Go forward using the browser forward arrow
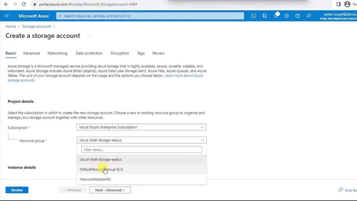The image size is (357, 201). click(x=15, y=4)
